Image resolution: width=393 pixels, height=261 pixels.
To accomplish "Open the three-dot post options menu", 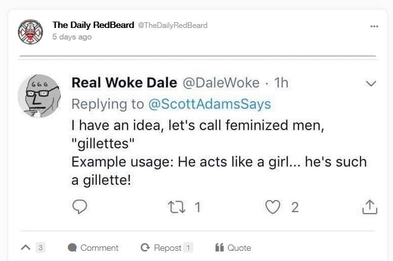I will 374,26.
